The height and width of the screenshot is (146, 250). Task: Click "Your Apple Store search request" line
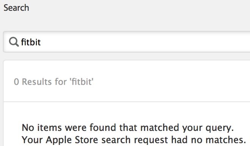[x=134, y=140]
